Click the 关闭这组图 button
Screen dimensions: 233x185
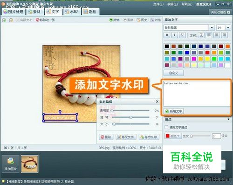[220, 12]
